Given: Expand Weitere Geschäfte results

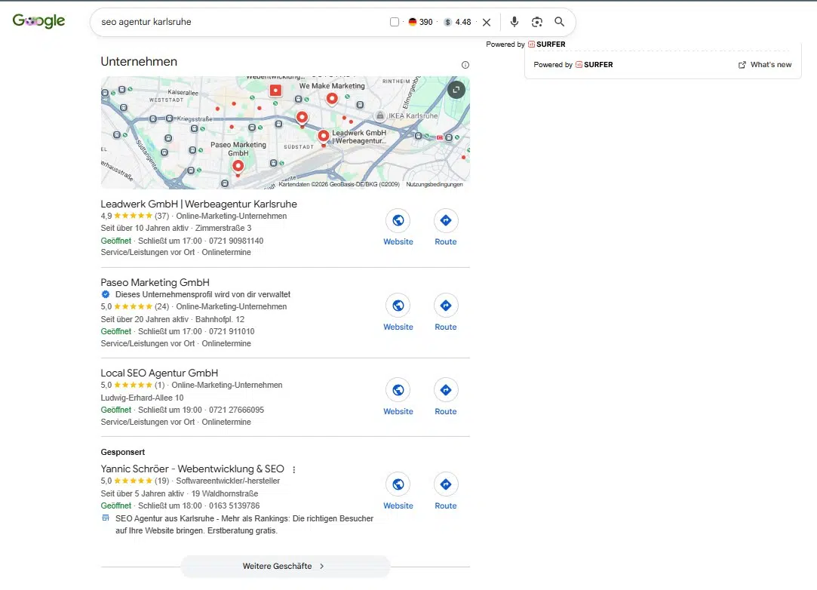Looking at the screenshot, I should pyautogui.click(x=285, y=566).
